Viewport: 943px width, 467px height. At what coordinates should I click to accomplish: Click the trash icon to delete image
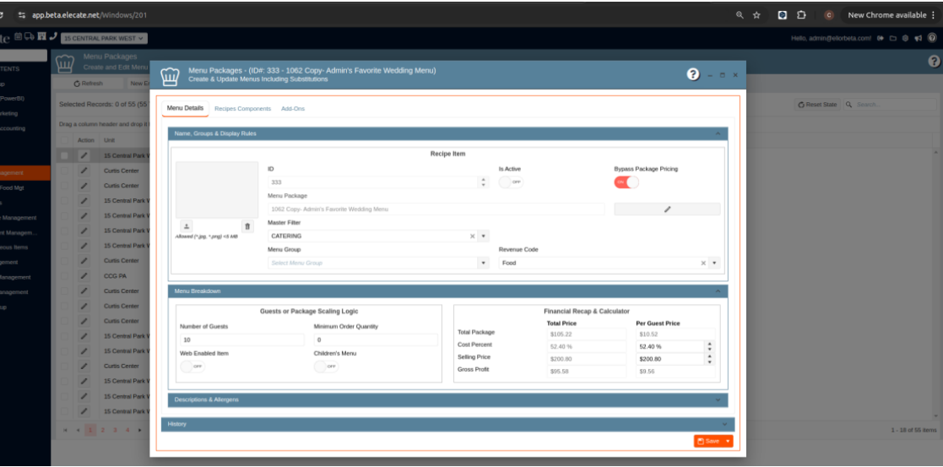pyautogui.click(x=247, y=225)
